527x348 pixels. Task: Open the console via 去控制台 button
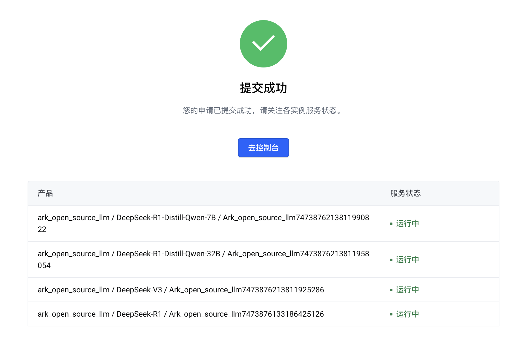[263, 148]
